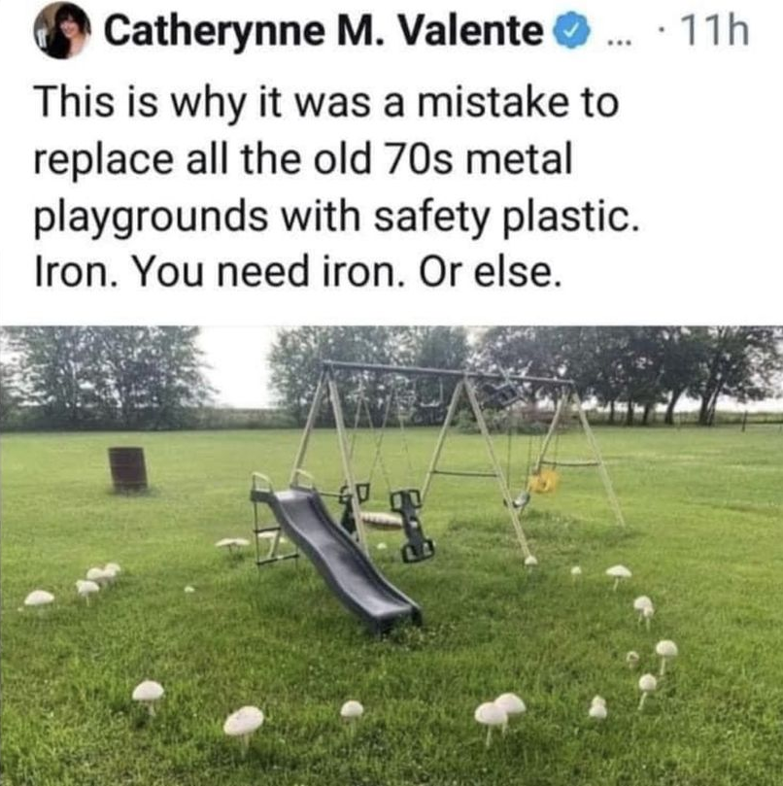
Task: Click the swing set's right A-frame leg
Action: (x=600, y=461)
